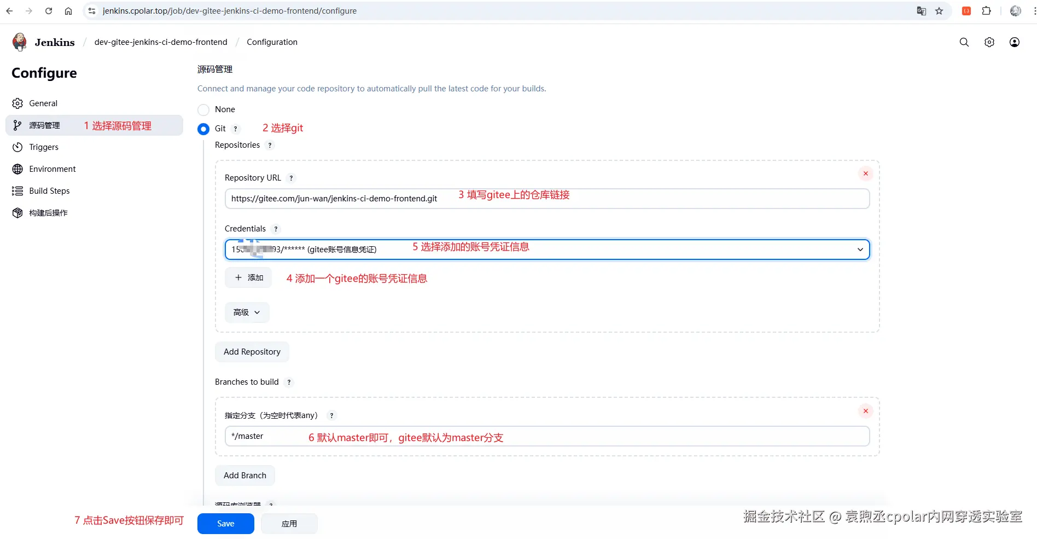Open Jenkins search magnifier
The height and width of the screenshot is (539, 1037).
964,42
